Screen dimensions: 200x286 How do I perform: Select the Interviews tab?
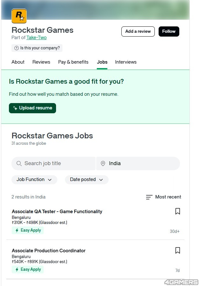click(126, 62)
